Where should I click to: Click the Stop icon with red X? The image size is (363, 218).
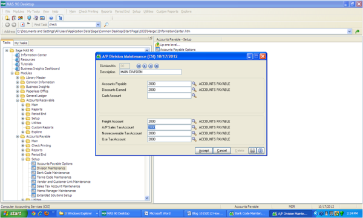[x=22, y=25]
